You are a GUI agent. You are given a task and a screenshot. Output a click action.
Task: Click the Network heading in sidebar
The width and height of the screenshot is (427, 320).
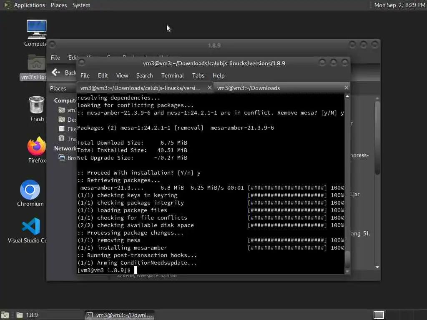pos(65,148)
